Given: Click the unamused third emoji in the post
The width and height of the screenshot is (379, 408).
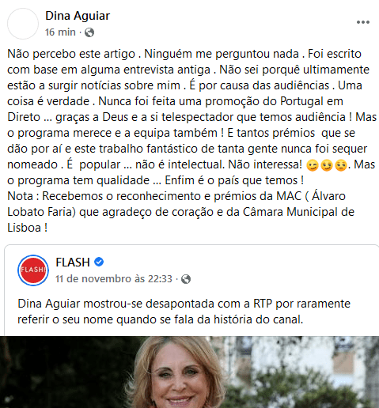Looking at the screenshot, I should coord(340,165).
